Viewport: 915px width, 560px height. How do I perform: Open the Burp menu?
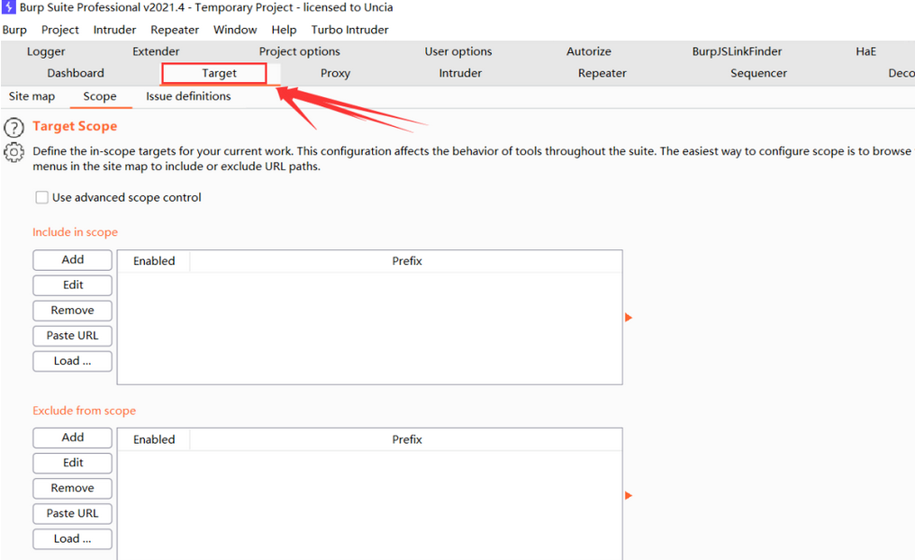click(14, 30)
